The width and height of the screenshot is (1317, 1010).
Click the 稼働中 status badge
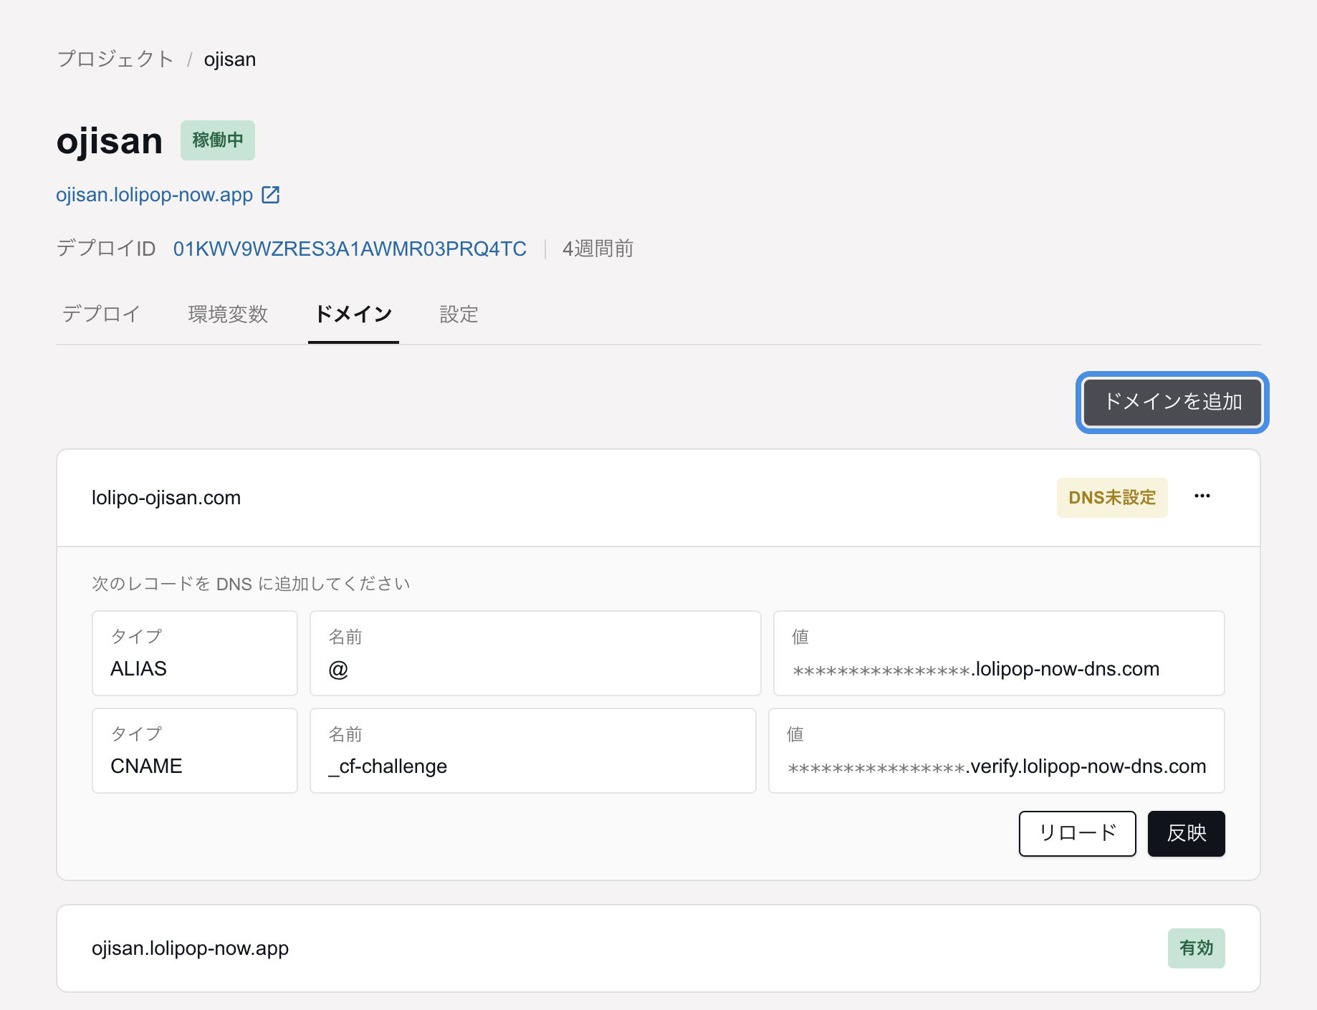[x=218, y=140]
